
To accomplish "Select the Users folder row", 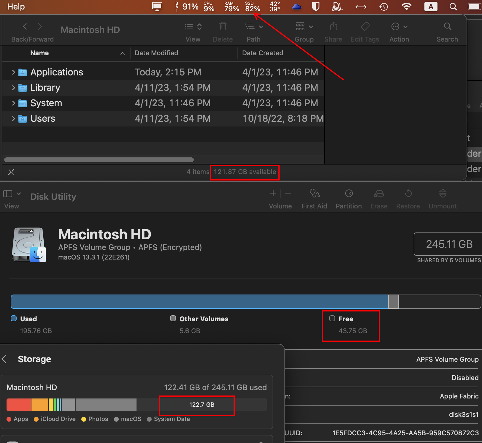I will point(163,118).
